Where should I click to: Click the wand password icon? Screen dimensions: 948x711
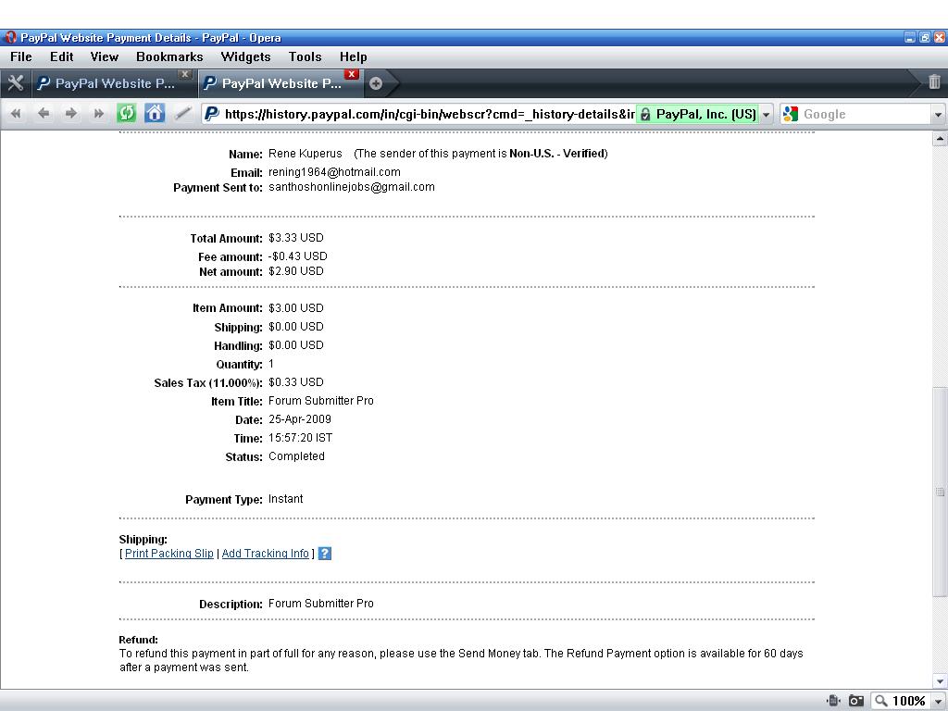[x=182, y=113]
